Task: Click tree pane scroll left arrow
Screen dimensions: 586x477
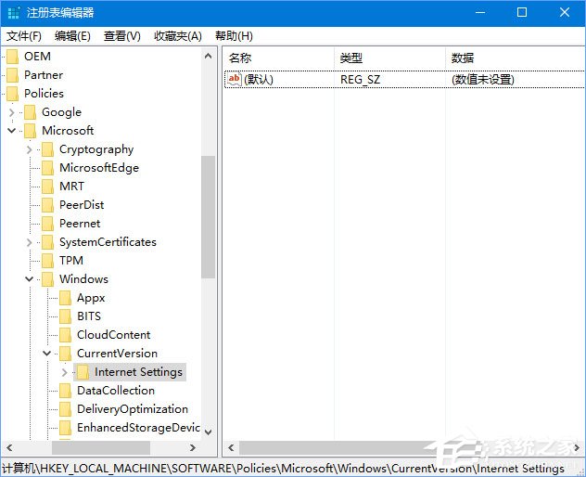Action: [x=9, y=448]
